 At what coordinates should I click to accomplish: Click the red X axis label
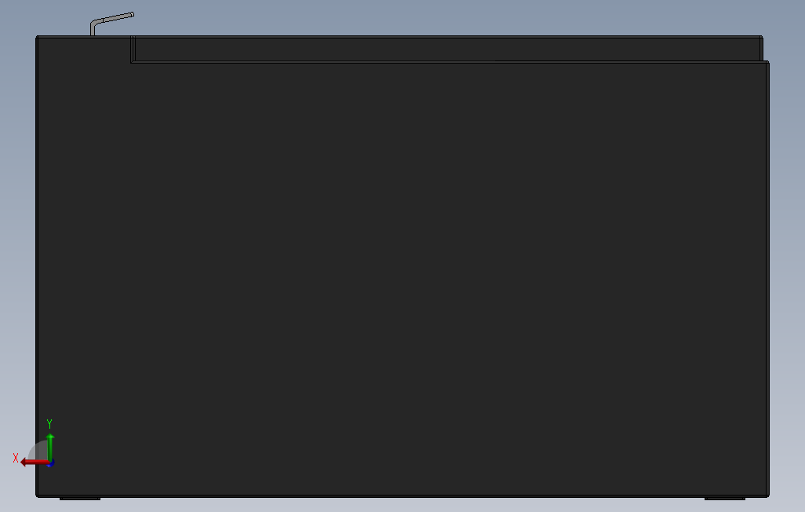click(16, 458)
